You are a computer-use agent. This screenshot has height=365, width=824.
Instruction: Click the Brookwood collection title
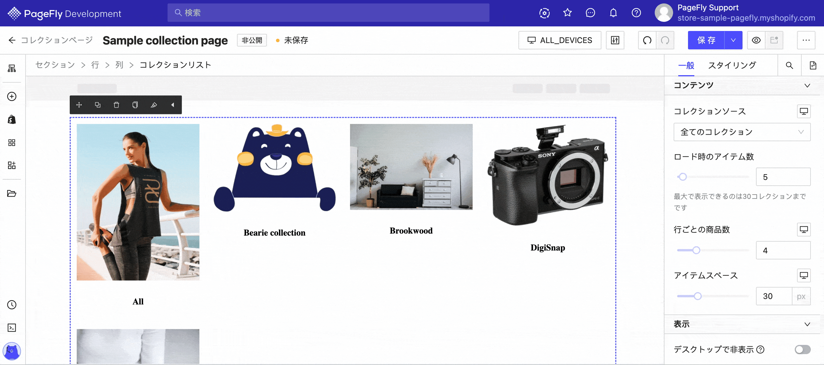pos(411,231)
